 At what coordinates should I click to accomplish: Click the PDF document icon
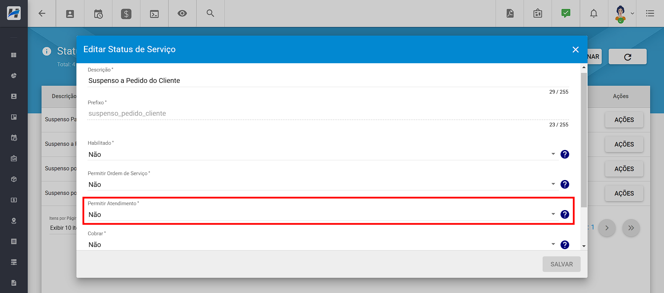click(510, 13)
